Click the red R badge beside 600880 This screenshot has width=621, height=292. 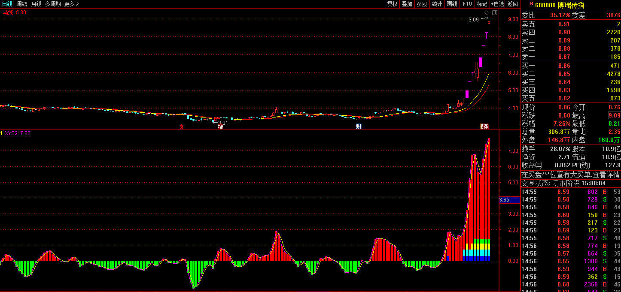[531, 3]
